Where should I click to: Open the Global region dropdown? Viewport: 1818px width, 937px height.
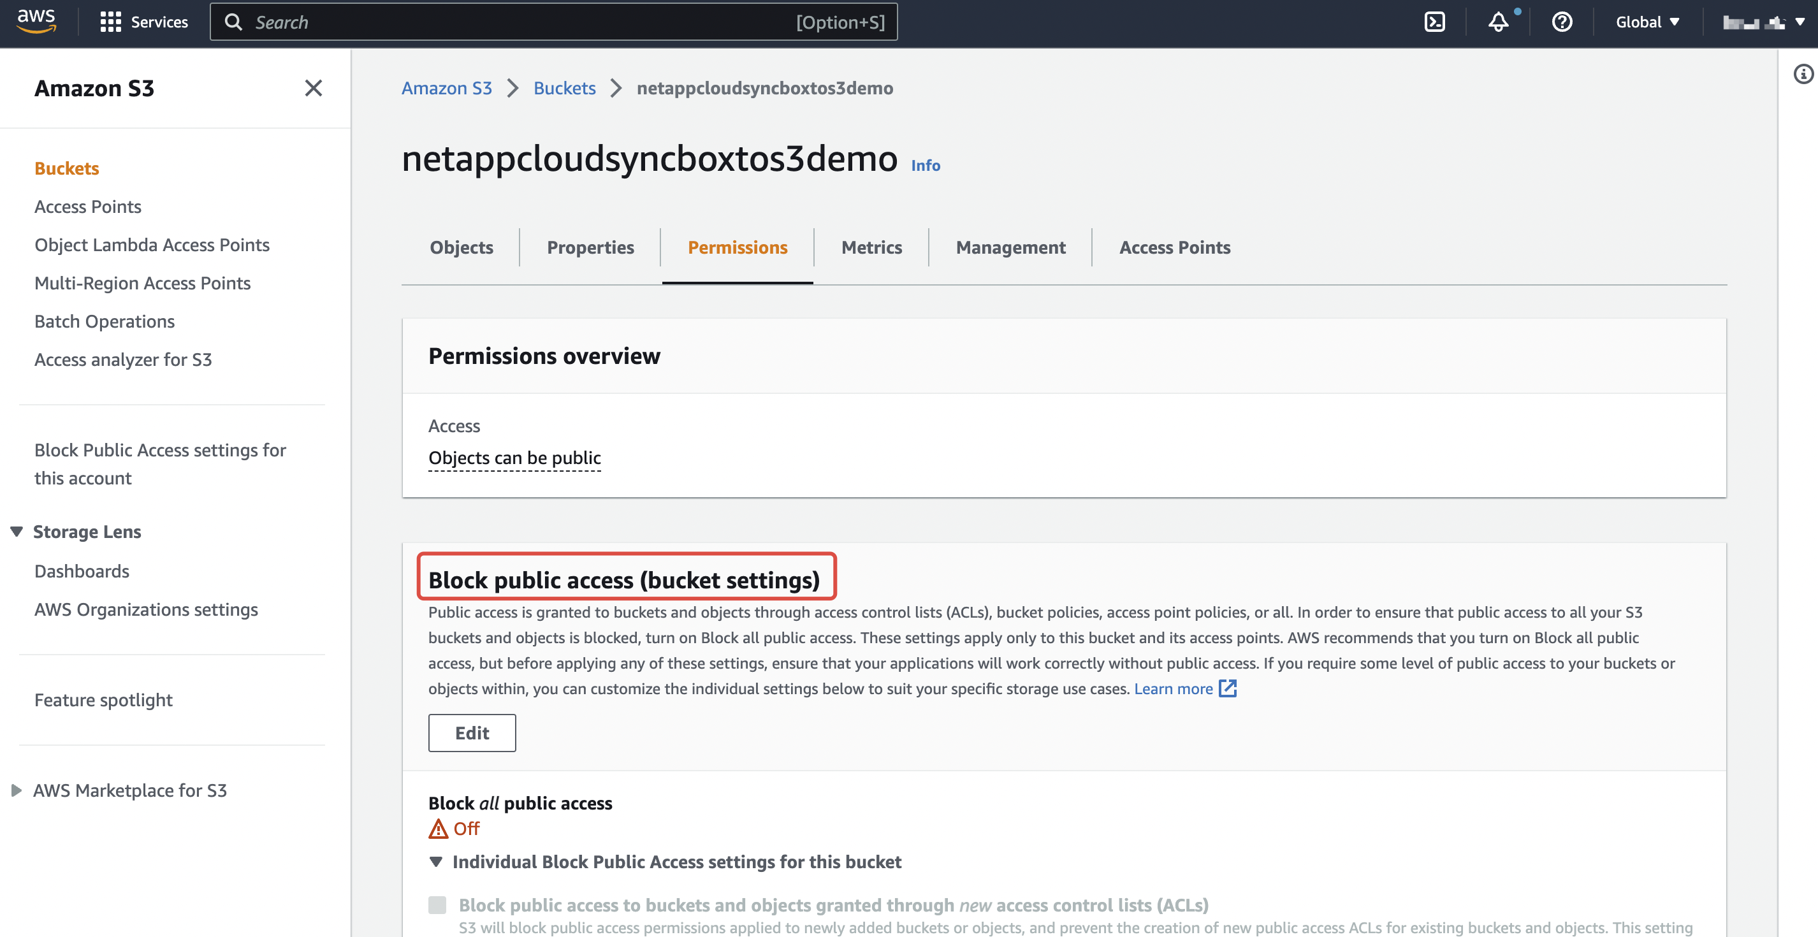pyautogui.click(x=1647, y=22)
